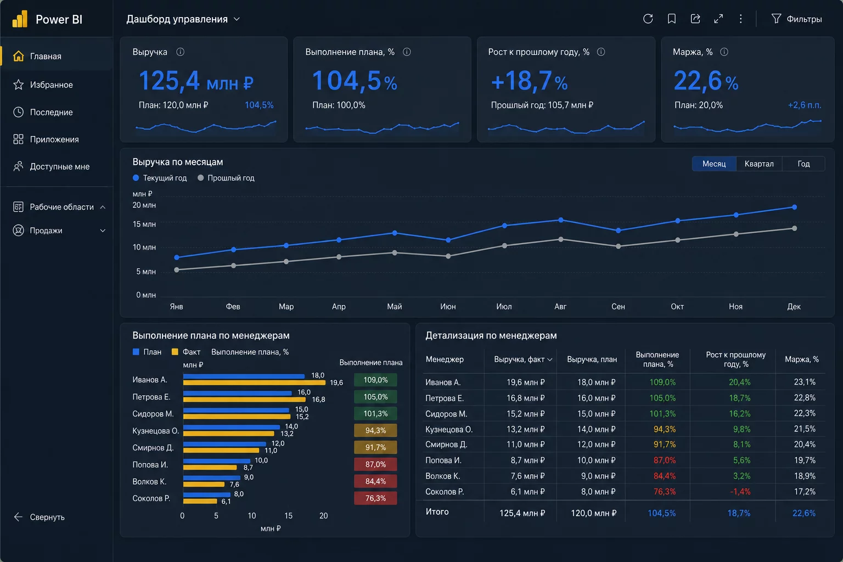Click total 125,4 млн ₽ in Итого row
Screen dimensions: 843x562
tap(522, 513)
